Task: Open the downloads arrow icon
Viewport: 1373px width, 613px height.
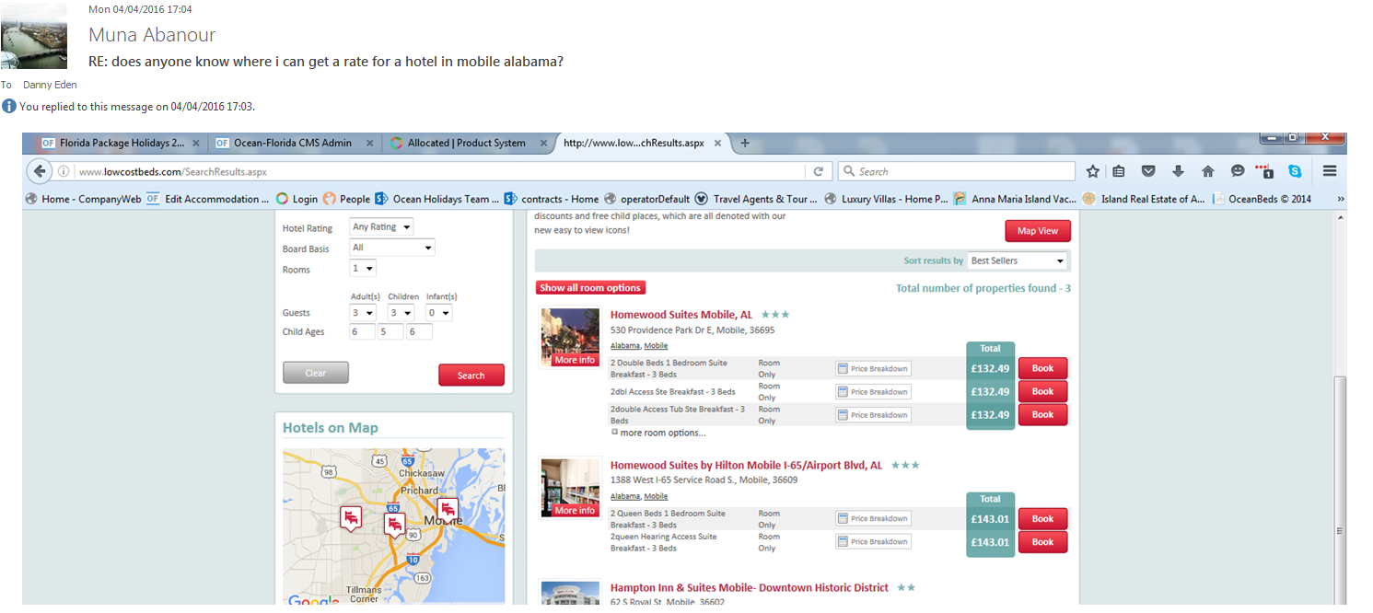Action: 1178,171
